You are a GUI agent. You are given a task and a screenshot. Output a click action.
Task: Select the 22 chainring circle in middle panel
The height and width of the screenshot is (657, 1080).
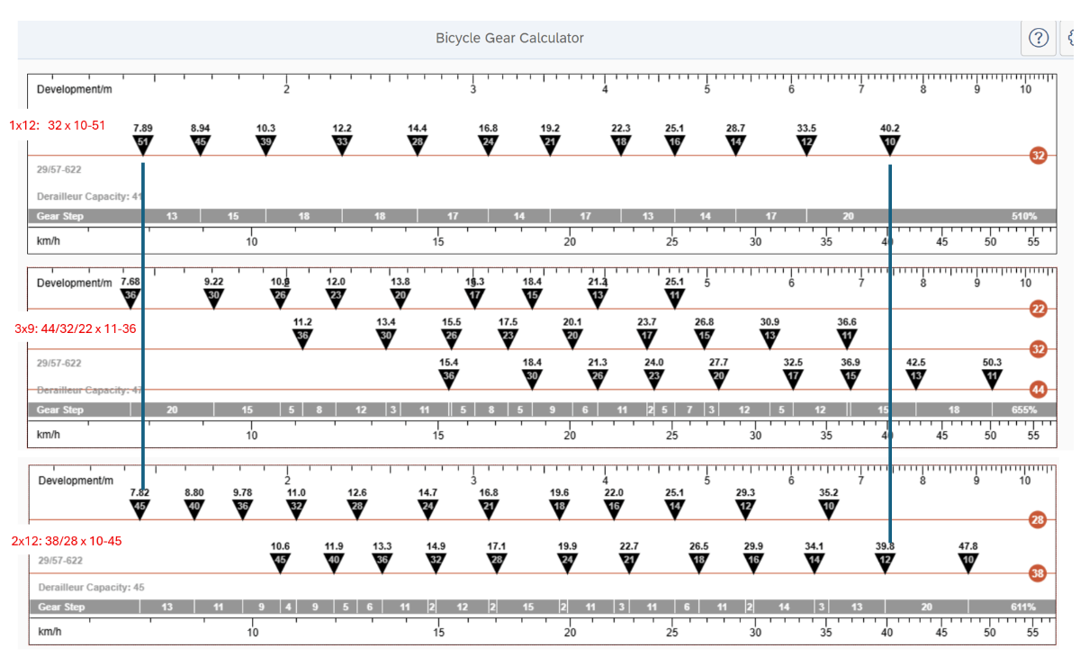(x=1038, y=309)
